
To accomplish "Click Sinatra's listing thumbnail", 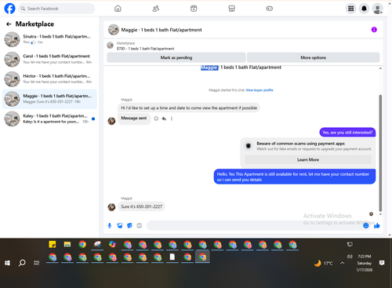I will click(12, 39).
